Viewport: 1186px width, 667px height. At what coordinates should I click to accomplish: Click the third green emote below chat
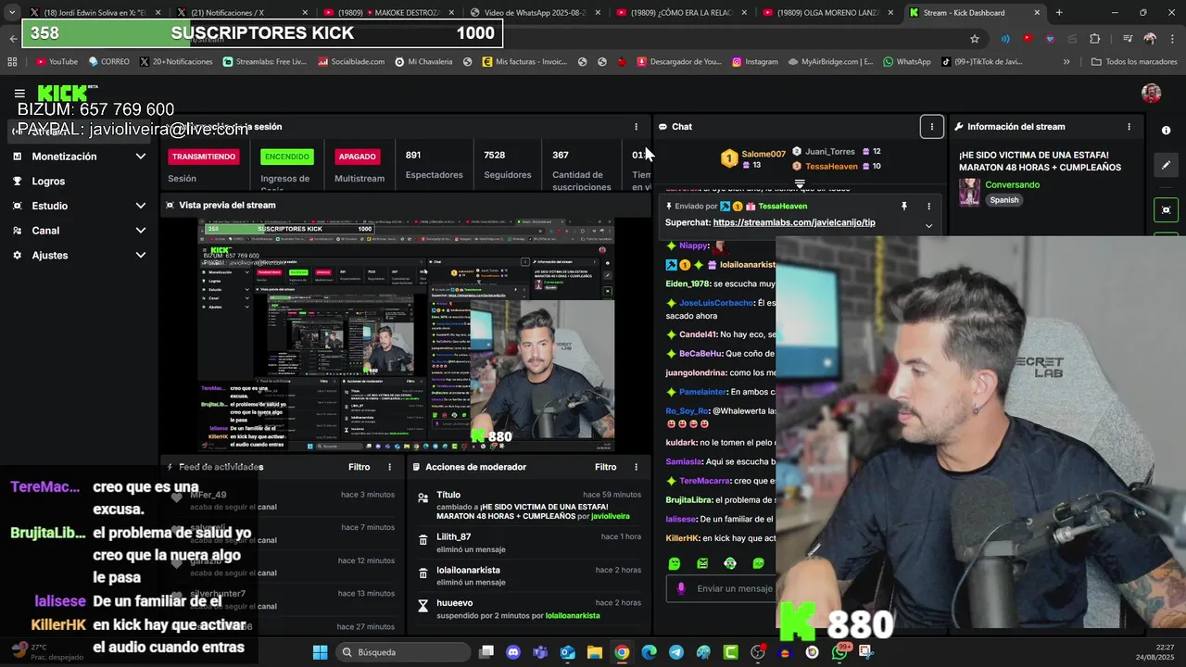(730, 563)
